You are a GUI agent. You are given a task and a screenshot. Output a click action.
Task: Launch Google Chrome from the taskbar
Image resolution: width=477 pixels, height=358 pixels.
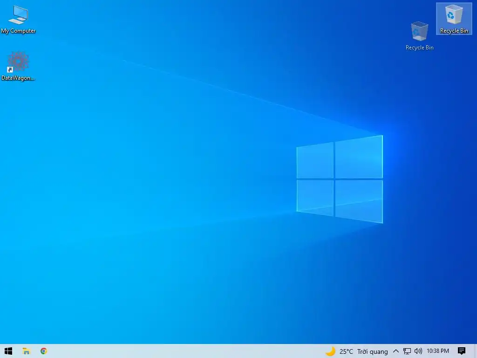click(44, 351)
